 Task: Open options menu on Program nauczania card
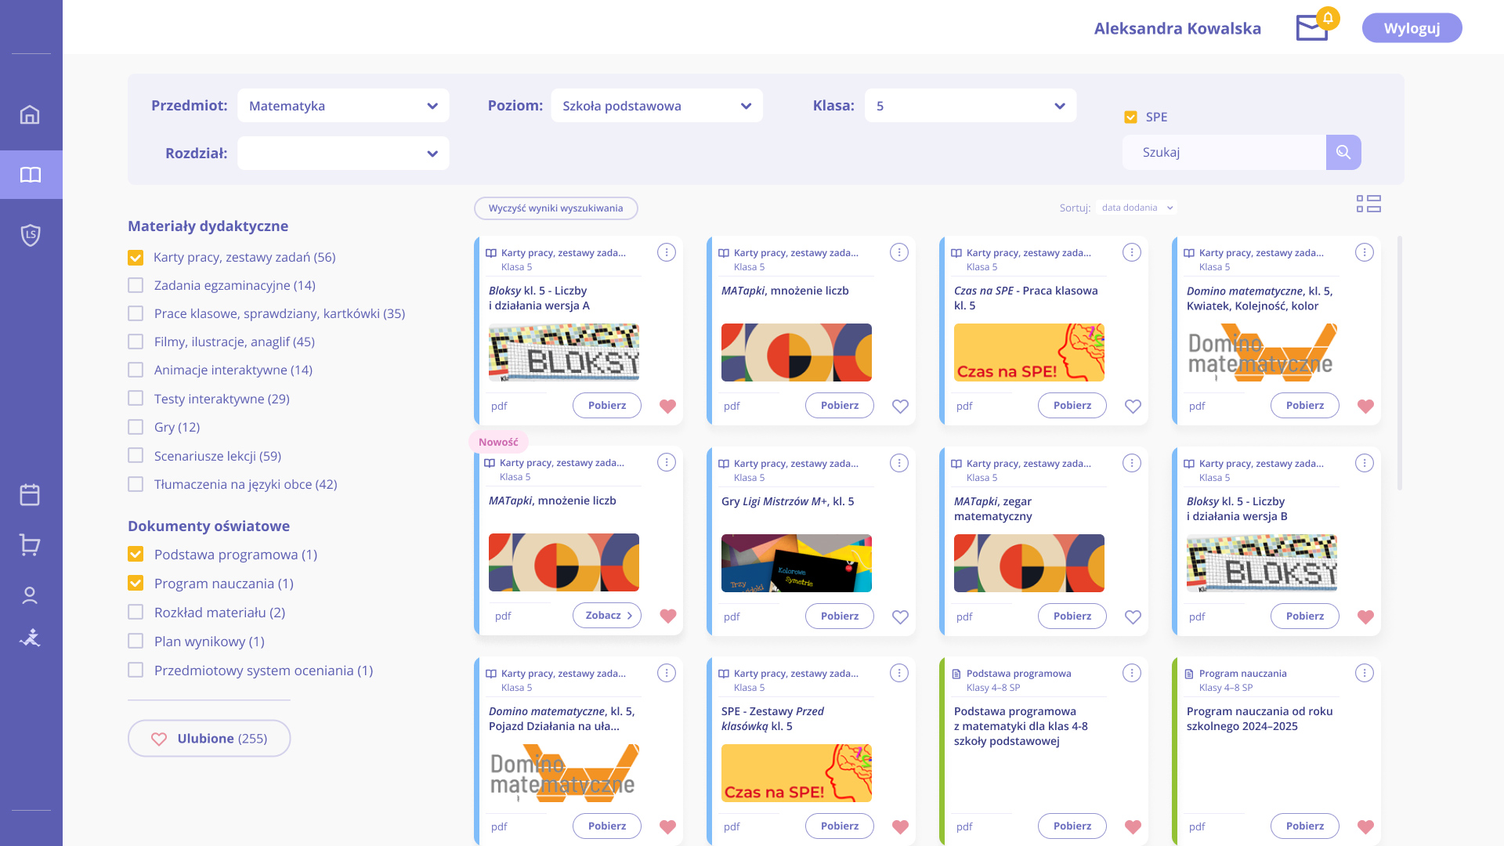tap(1364, 673)
